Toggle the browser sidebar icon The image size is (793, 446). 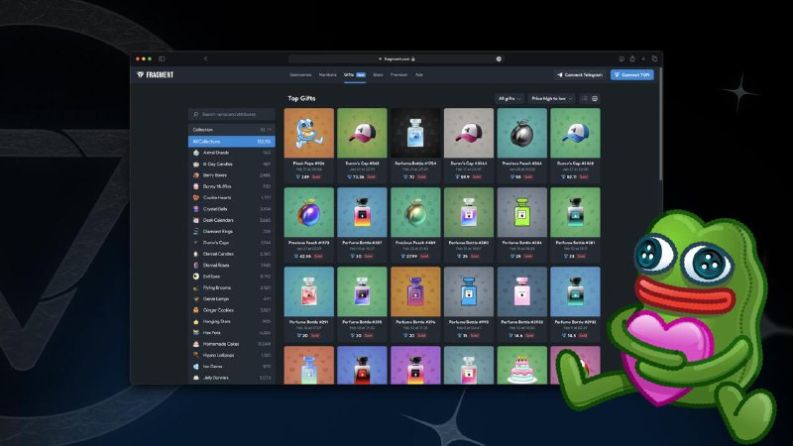tap(162, 59)
